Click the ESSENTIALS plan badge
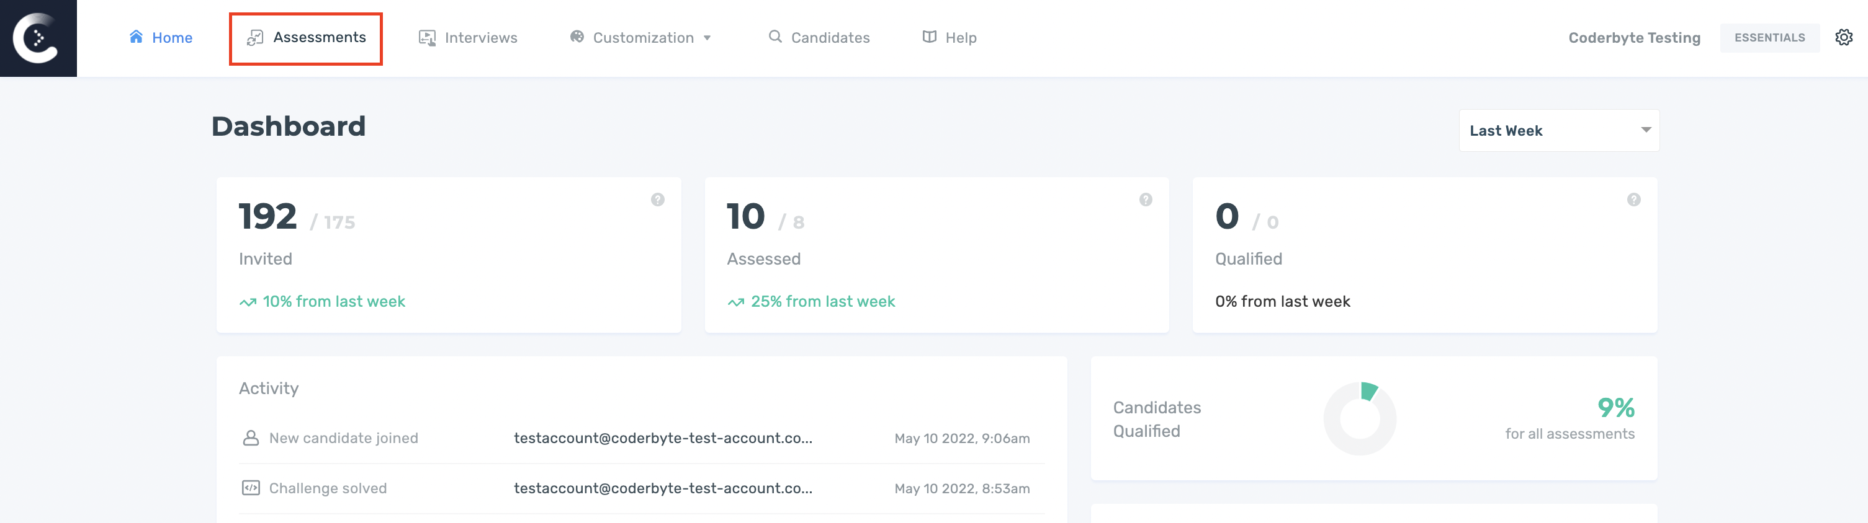Screen dimensions: 1868x523 pos(1769,38)
